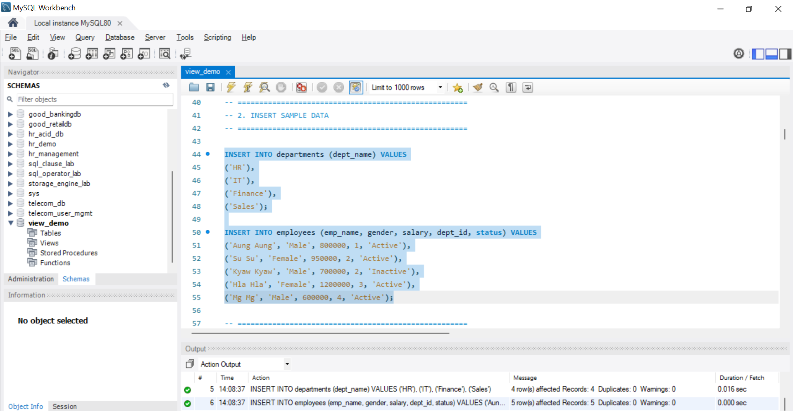Execute statement under cursor icon
This screenshot has width=793, height=411.
tap(248, 87)
